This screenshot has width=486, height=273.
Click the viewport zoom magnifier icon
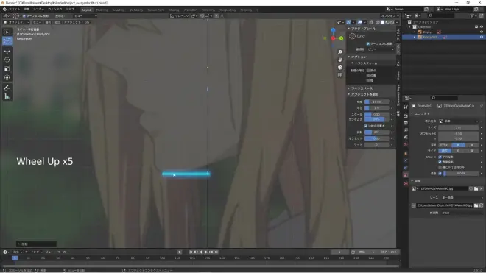(x=340, y=52)
